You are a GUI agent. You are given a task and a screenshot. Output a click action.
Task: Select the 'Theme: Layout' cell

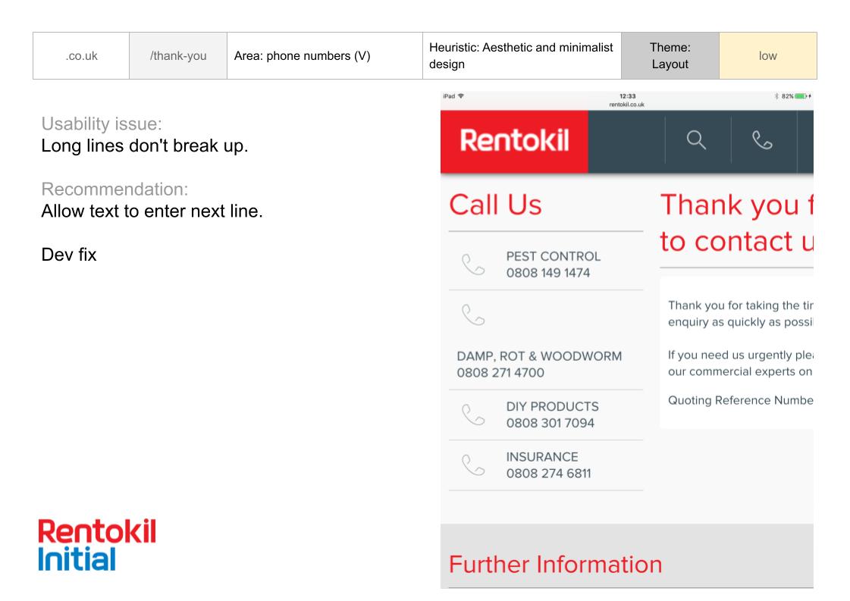[670, 56]
